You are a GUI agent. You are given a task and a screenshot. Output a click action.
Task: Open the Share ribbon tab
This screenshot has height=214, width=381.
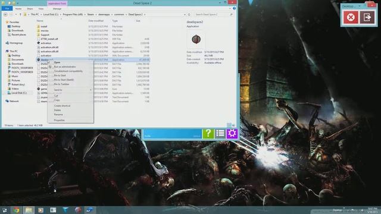[30, 9]
